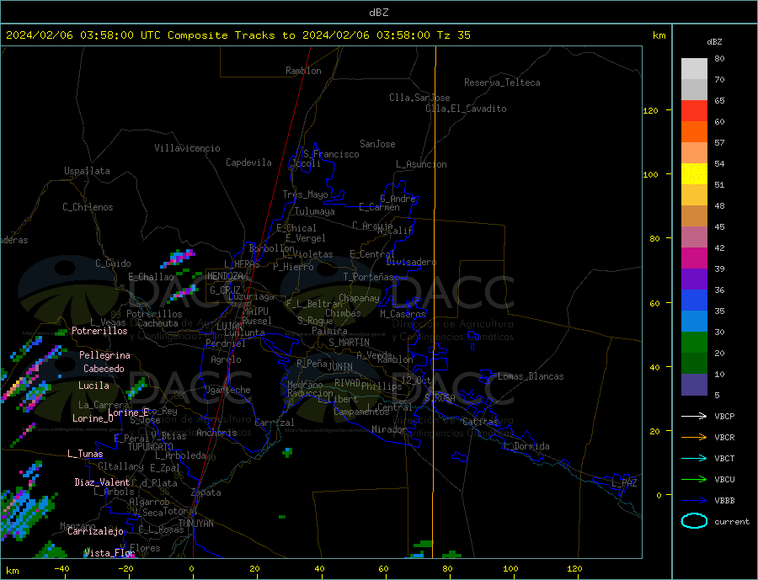Click the 'Palmira' map label
This screenshot has height=580, width=758.
[329, 331]
